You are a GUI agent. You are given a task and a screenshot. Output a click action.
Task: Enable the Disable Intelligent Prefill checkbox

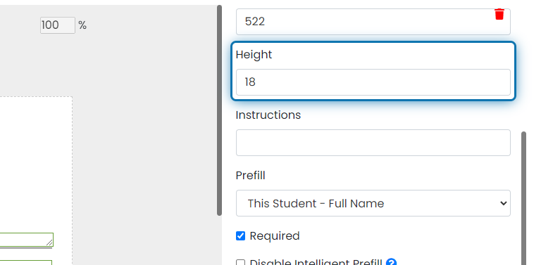[240, 263]
